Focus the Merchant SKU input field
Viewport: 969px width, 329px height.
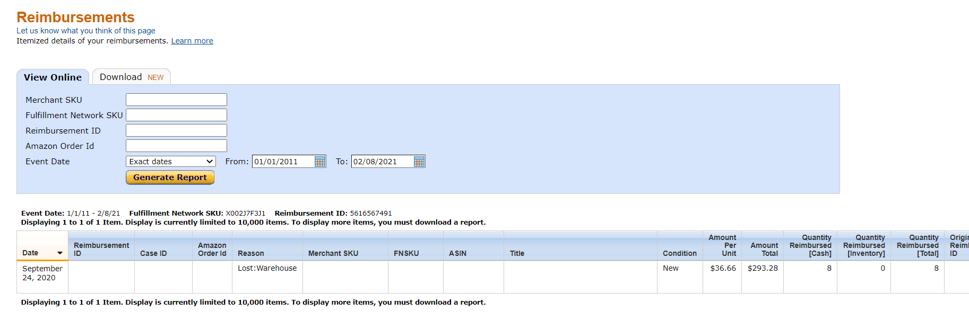176,100
